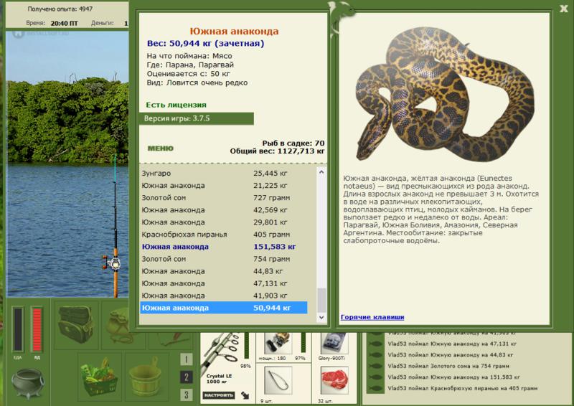Select the fishing reel item slot

[278, 343]
